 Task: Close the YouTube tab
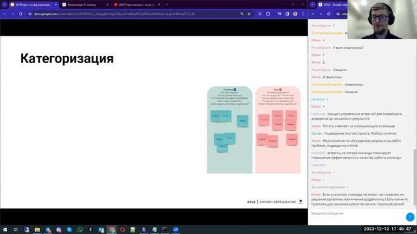coord(159,5)
